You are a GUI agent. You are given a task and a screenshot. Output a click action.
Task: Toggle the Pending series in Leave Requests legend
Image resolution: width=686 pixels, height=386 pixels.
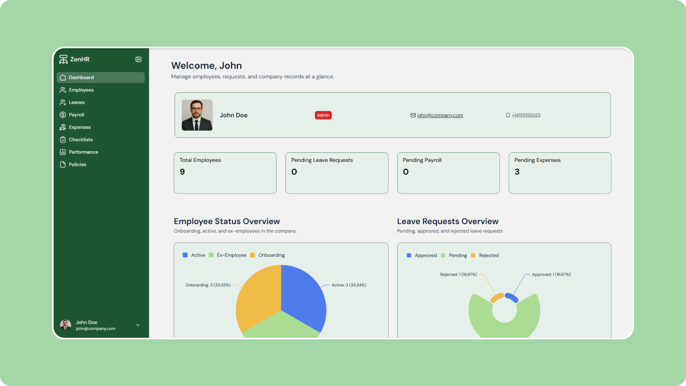point(454,255)
